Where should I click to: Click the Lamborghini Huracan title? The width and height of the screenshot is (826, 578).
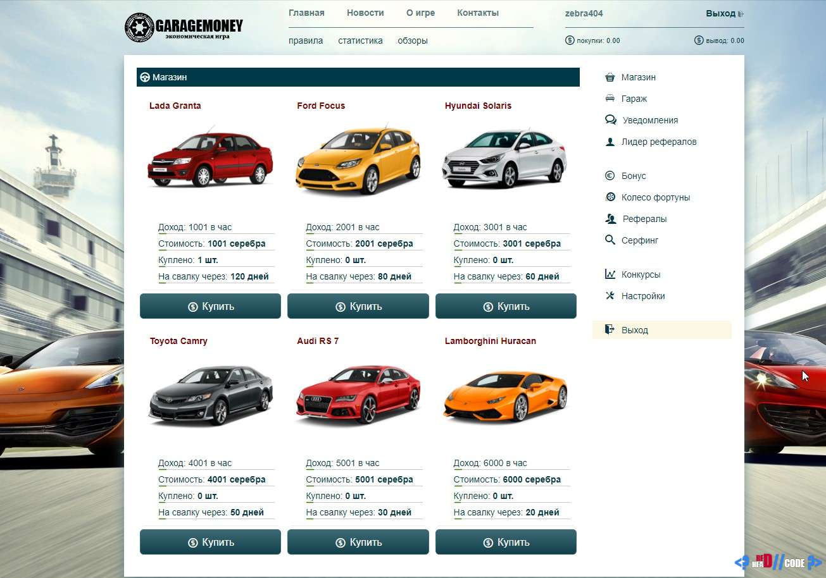pyautogui.click(x=491, y=341)
